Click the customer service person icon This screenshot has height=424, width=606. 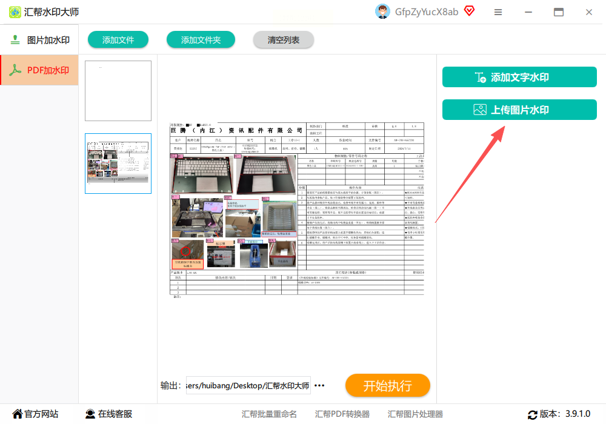tap(90, 414)
